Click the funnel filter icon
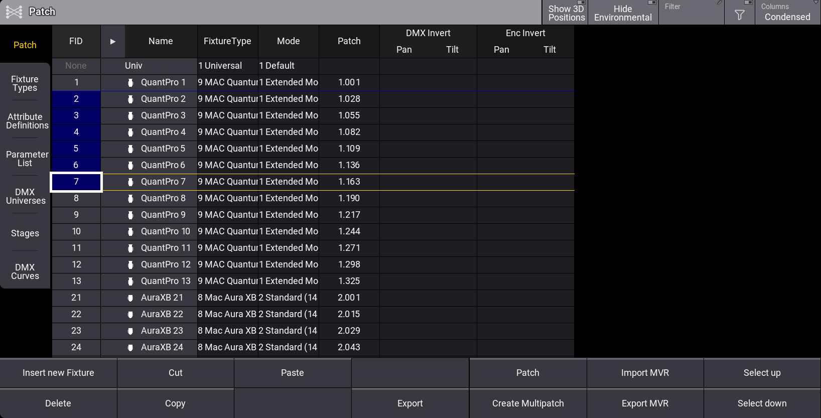 point(739,15)
